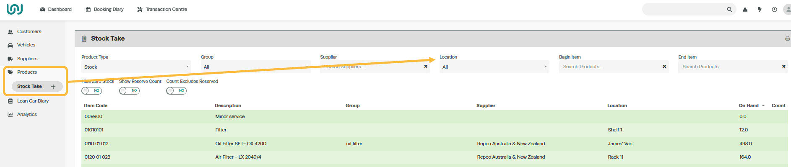Sort by Supplier column header
791x167 pixels.
(486, 105)
